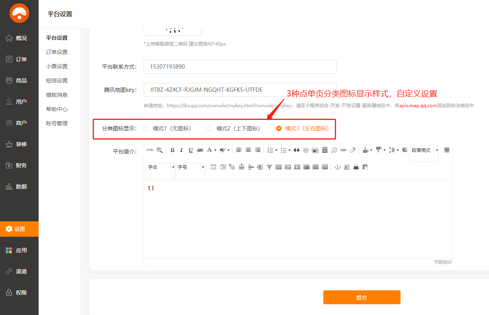Click the insert image icon
Viewport: 489px width, 315px height.
(x=315, y=150)
